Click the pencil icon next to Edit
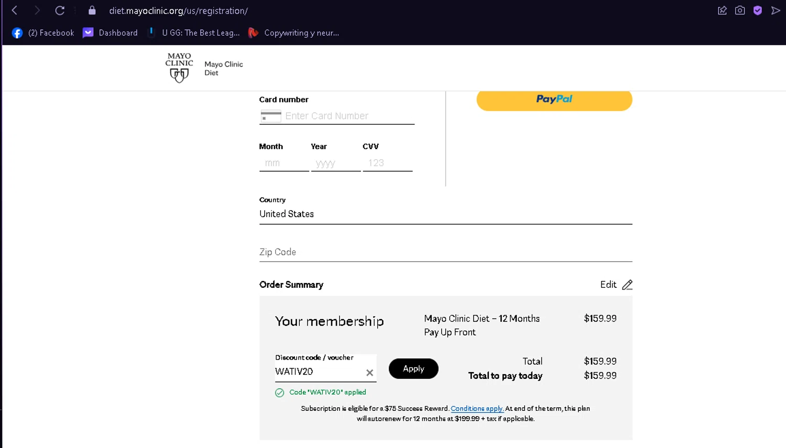 627,285
